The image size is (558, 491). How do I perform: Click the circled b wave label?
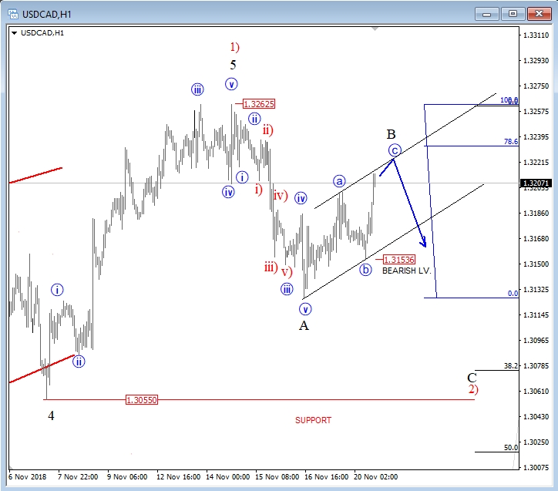365,269
